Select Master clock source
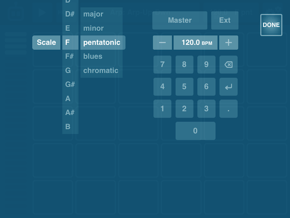 tap(180, 20)
